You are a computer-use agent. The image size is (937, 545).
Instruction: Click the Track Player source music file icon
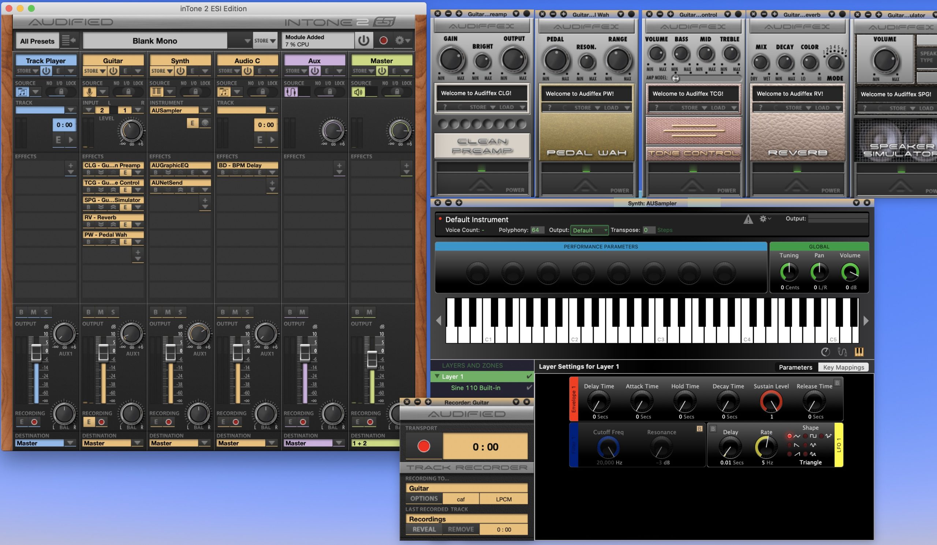22,92
